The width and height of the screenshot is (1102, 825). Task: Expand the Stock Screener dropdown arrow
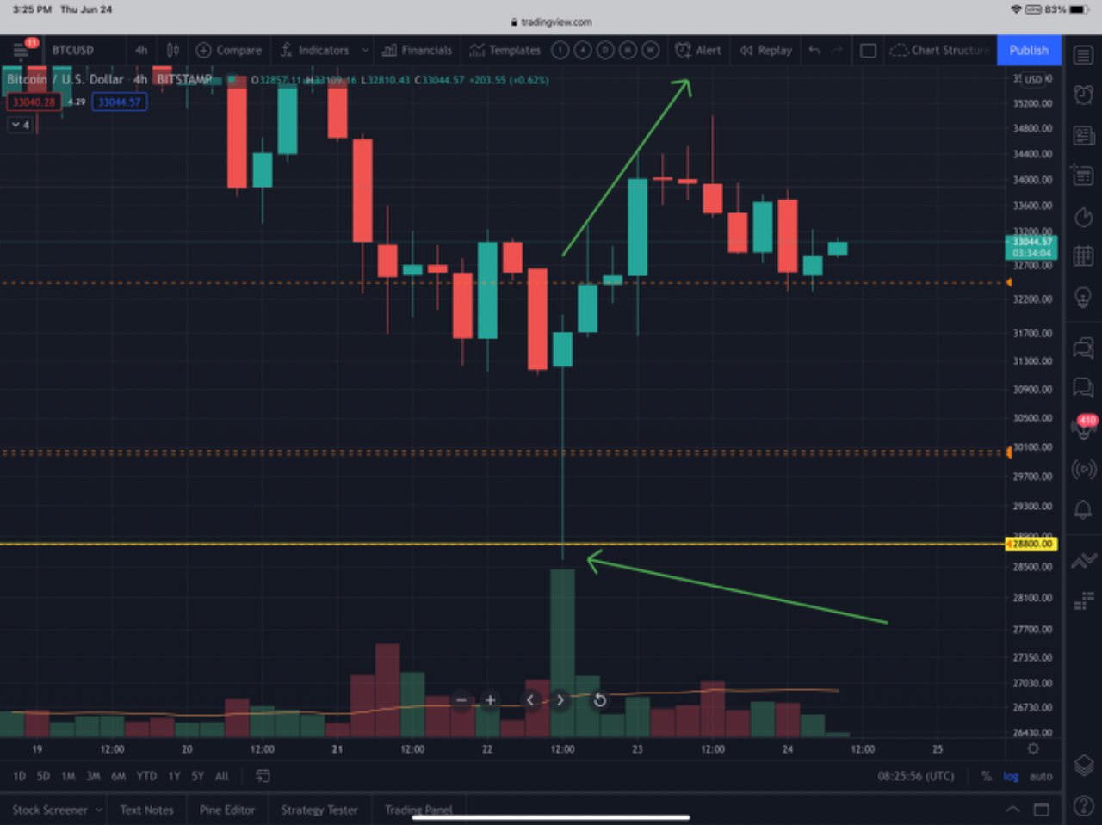(99, 810)
